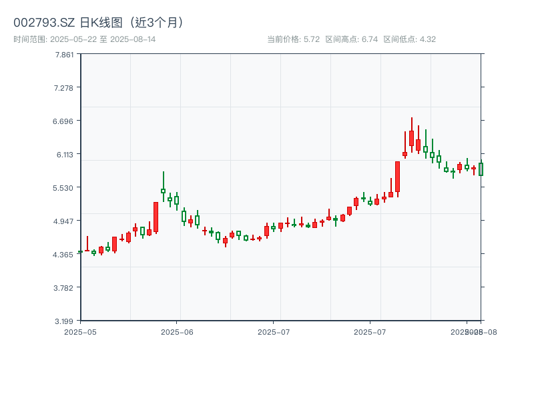The width and height of the screenshot is (534, 400).
Task: Click the tallest red candle in late July
Action: click(397, 177)
